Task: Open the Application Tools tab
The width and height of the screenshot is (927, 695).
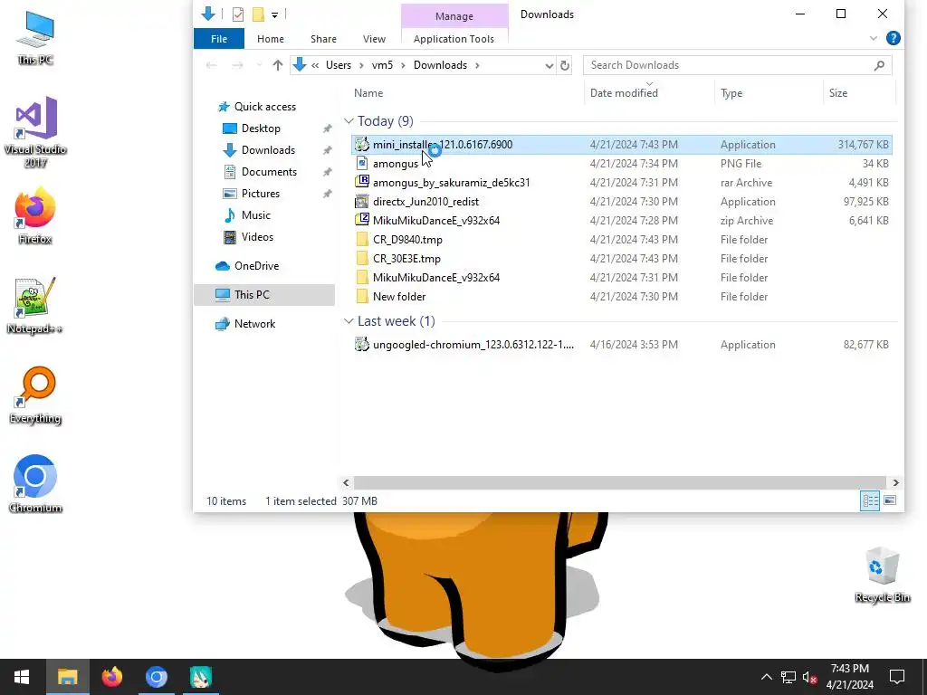Action: (x=454, y=39)
